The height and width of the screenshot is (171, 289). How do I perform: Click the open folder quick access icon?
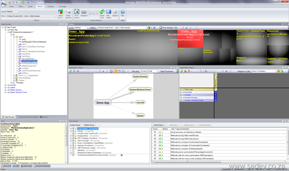point(9,2)
